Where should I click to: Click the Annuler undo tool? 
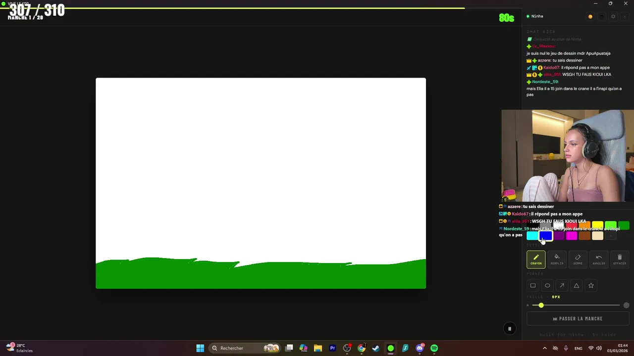pos(598,260)
